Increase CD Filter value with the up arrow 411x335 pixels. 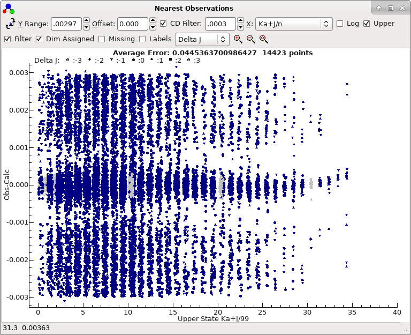[240, 20]
